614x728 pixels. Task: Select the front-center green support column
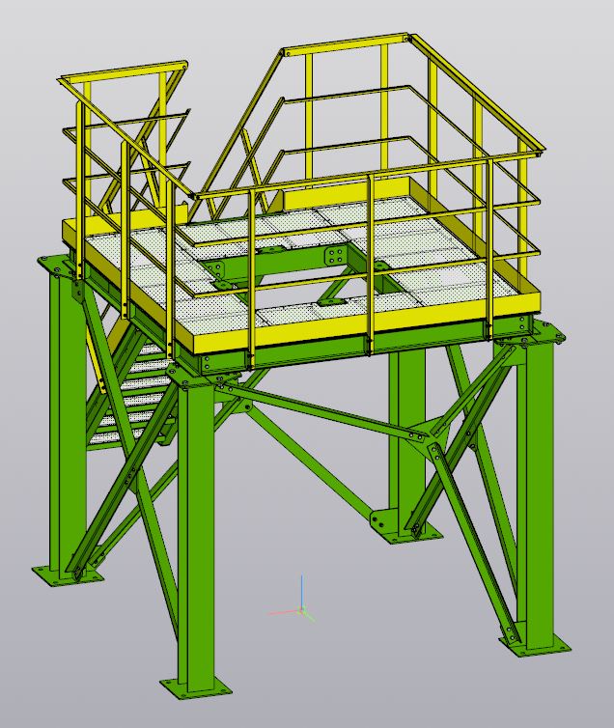pyautogui.click(x=196, y=521)
